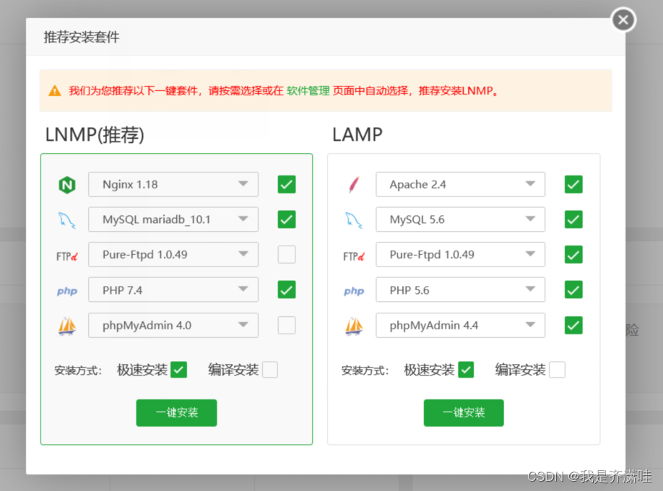663x491 pixels.
Task: Click 一键安装 button for LNMP
Action: 176,413
